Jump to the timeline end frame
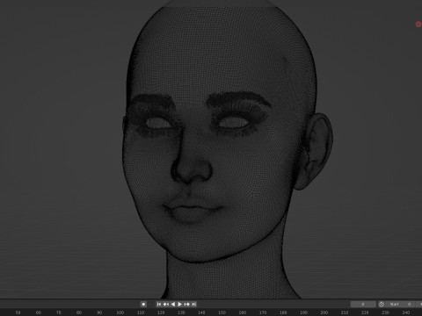422x316 pixels. click(193, 305)
